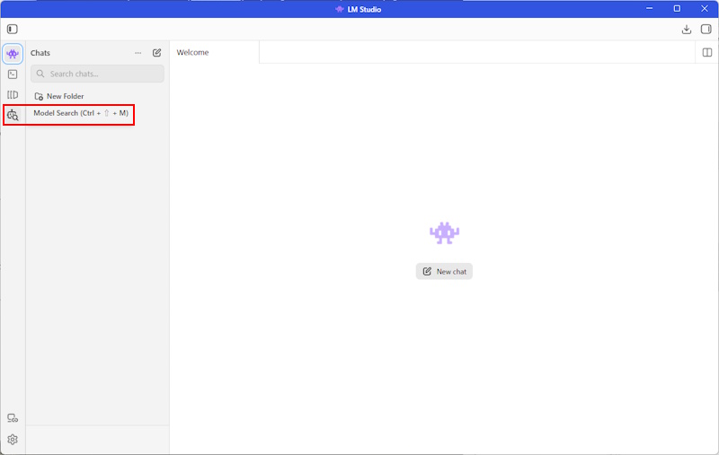
Task: Open the My Models library icon
Action: click(x=13, y=95)
